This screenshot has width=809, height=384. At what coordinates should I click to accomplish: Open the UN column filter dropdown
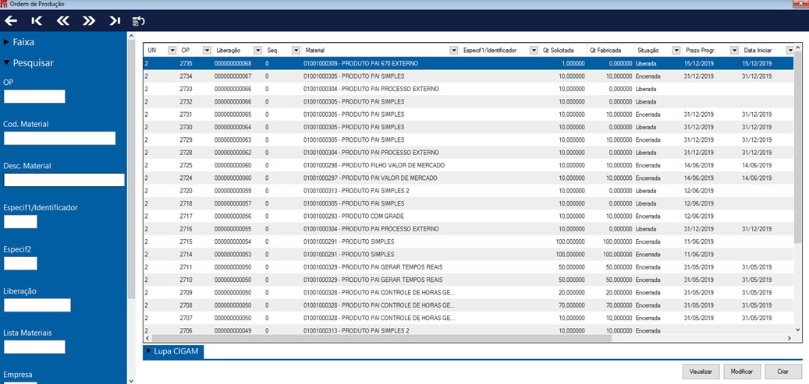coord(172,50)
